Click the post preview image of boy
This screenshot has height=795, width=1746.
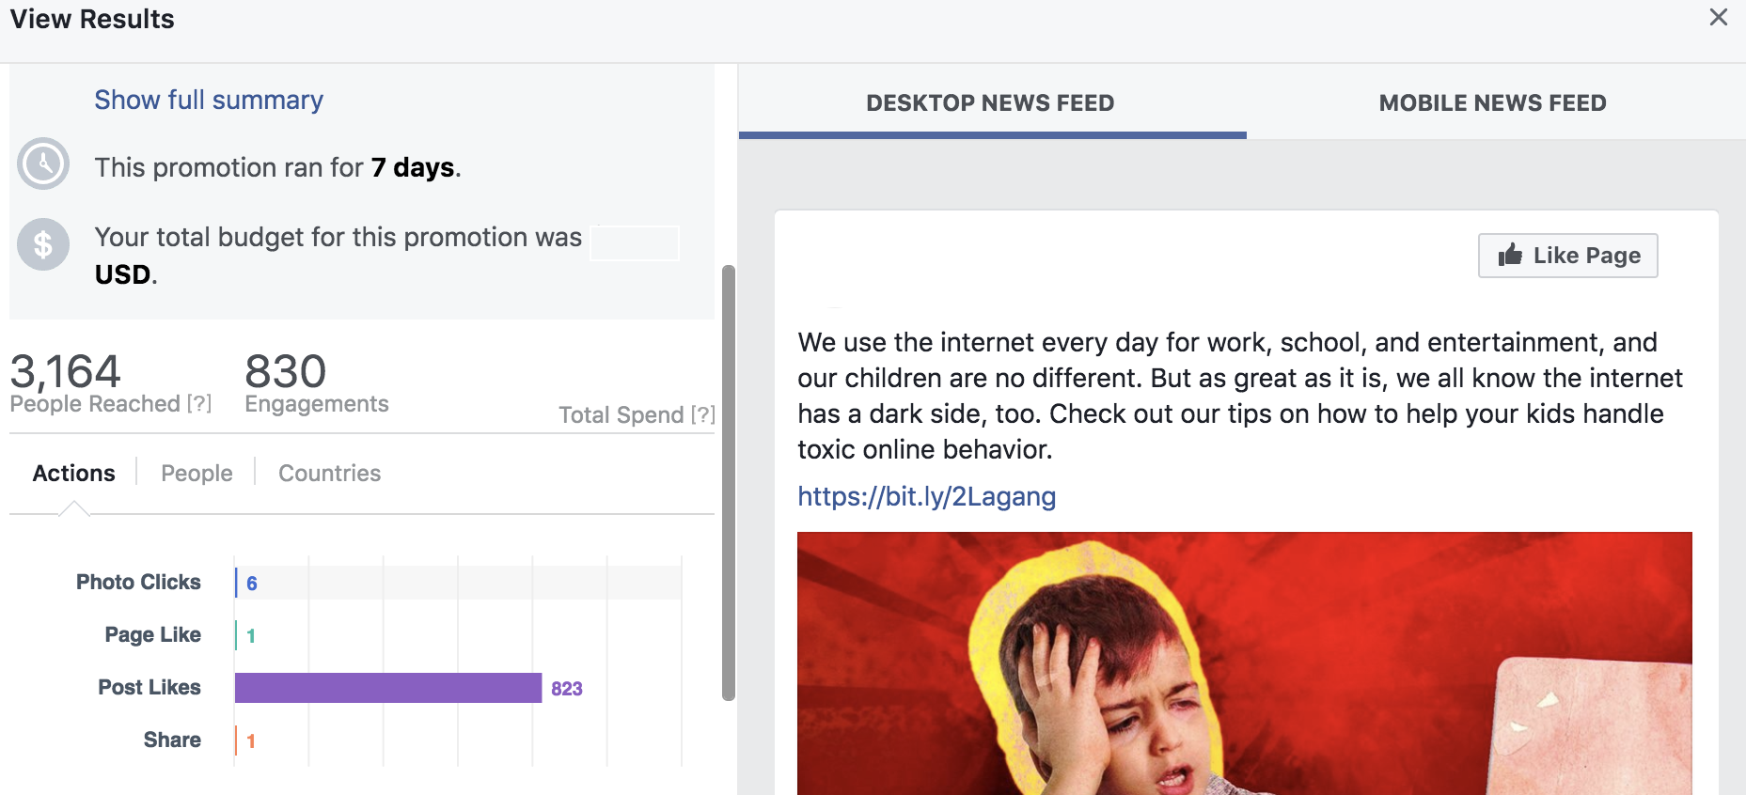[1244, 663]
